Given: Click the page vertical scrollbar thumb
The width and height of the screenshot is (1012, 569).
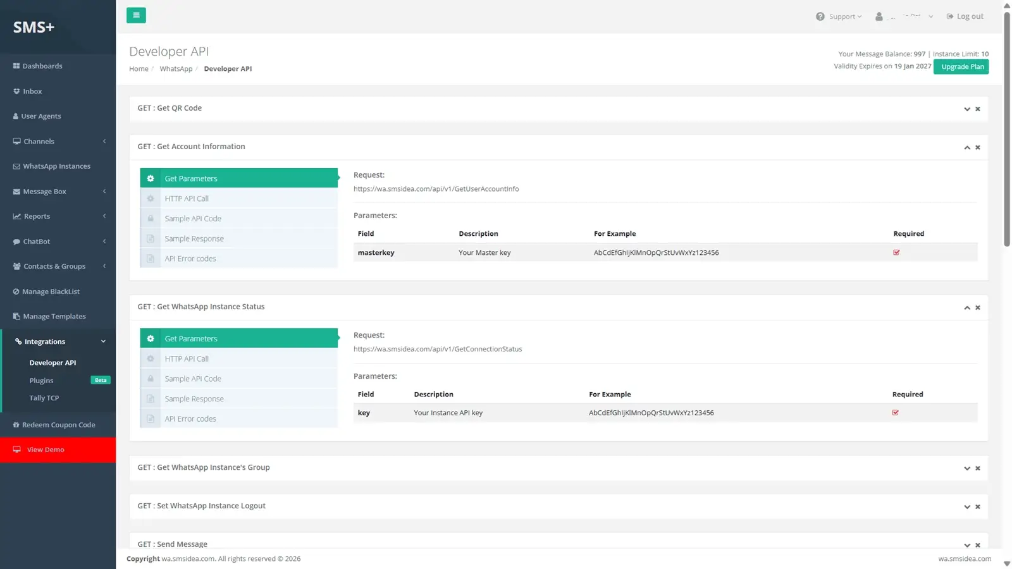Looking at the screenshot, I should click(1007, 126).
